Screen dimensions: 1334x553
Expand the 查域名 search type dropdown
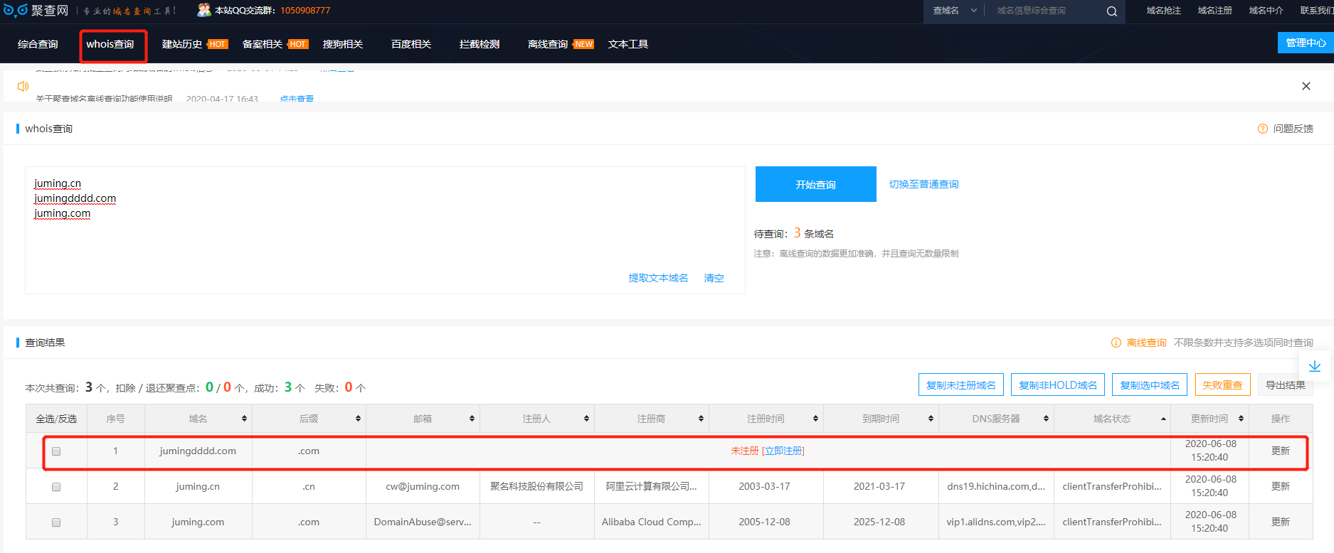(x=954, y=11)
